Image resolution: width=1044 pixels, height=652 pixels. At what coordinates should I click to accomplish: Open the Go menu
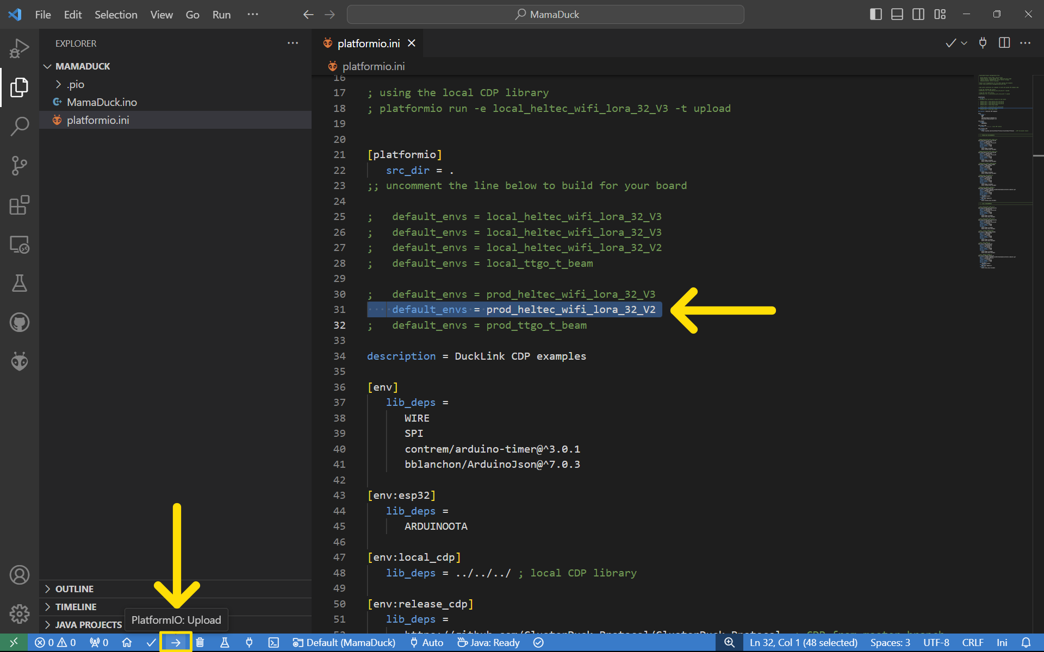pyautogui.click(x=192, y=15)
